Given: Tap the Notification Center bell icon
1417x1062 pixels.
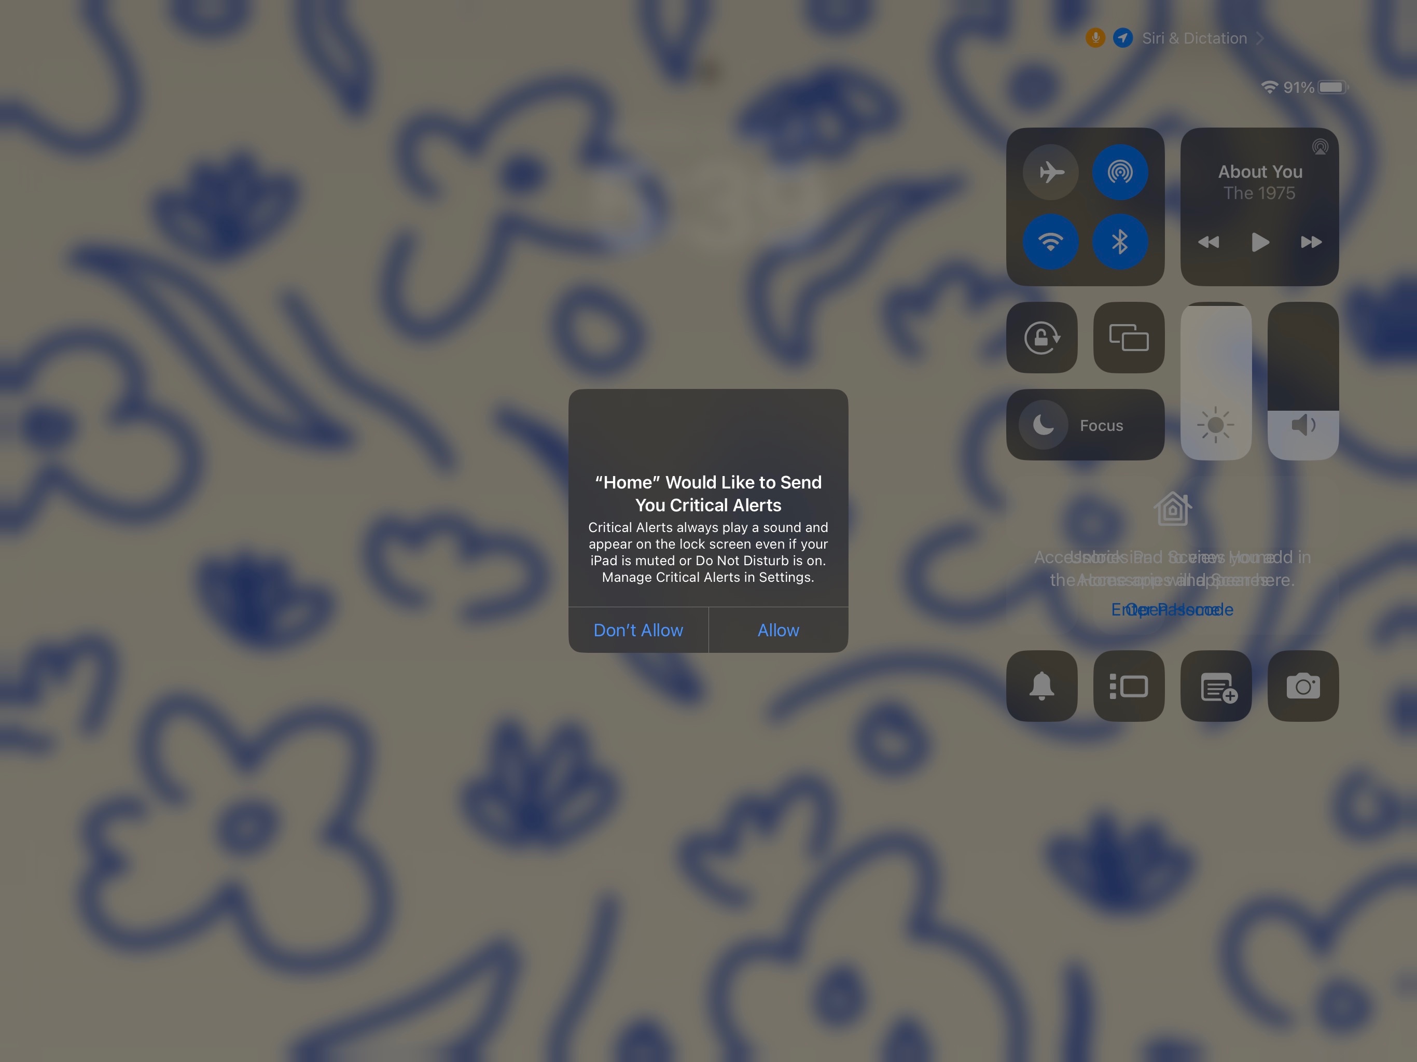Looking at the screenshot, I should point(1041,685).
